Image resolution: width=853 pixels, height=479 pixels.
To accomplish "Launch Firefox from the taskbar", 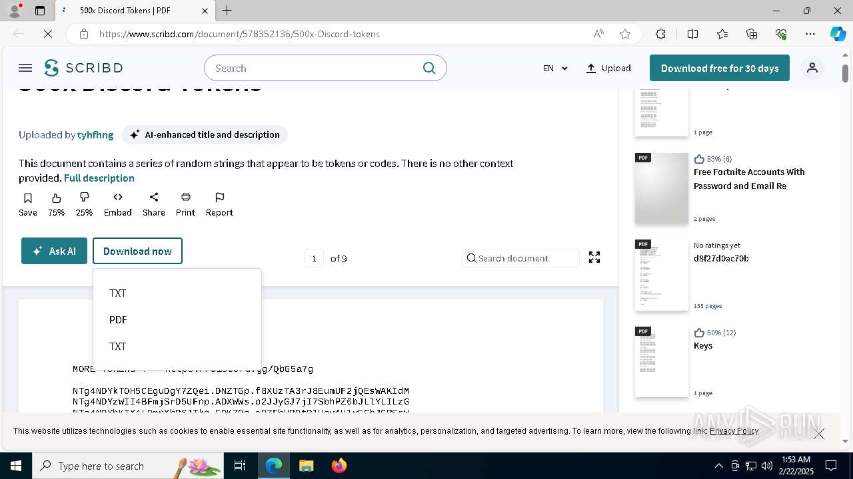I will [x=339, y=466].
